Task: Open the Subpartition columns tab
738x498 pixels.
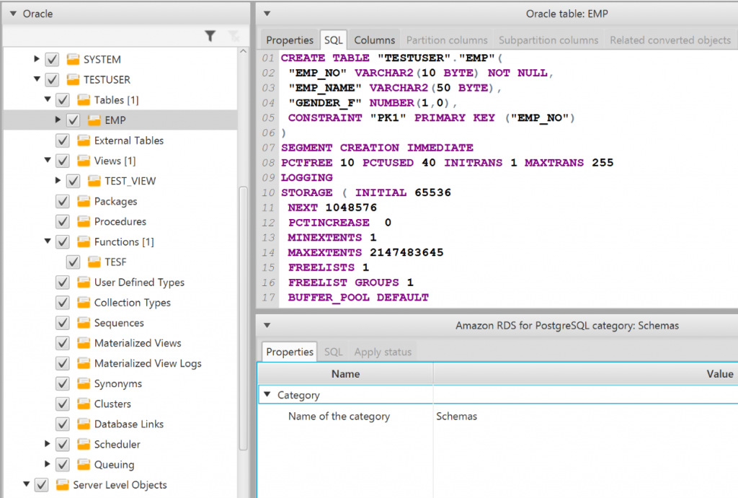Action: coord(548,40)
